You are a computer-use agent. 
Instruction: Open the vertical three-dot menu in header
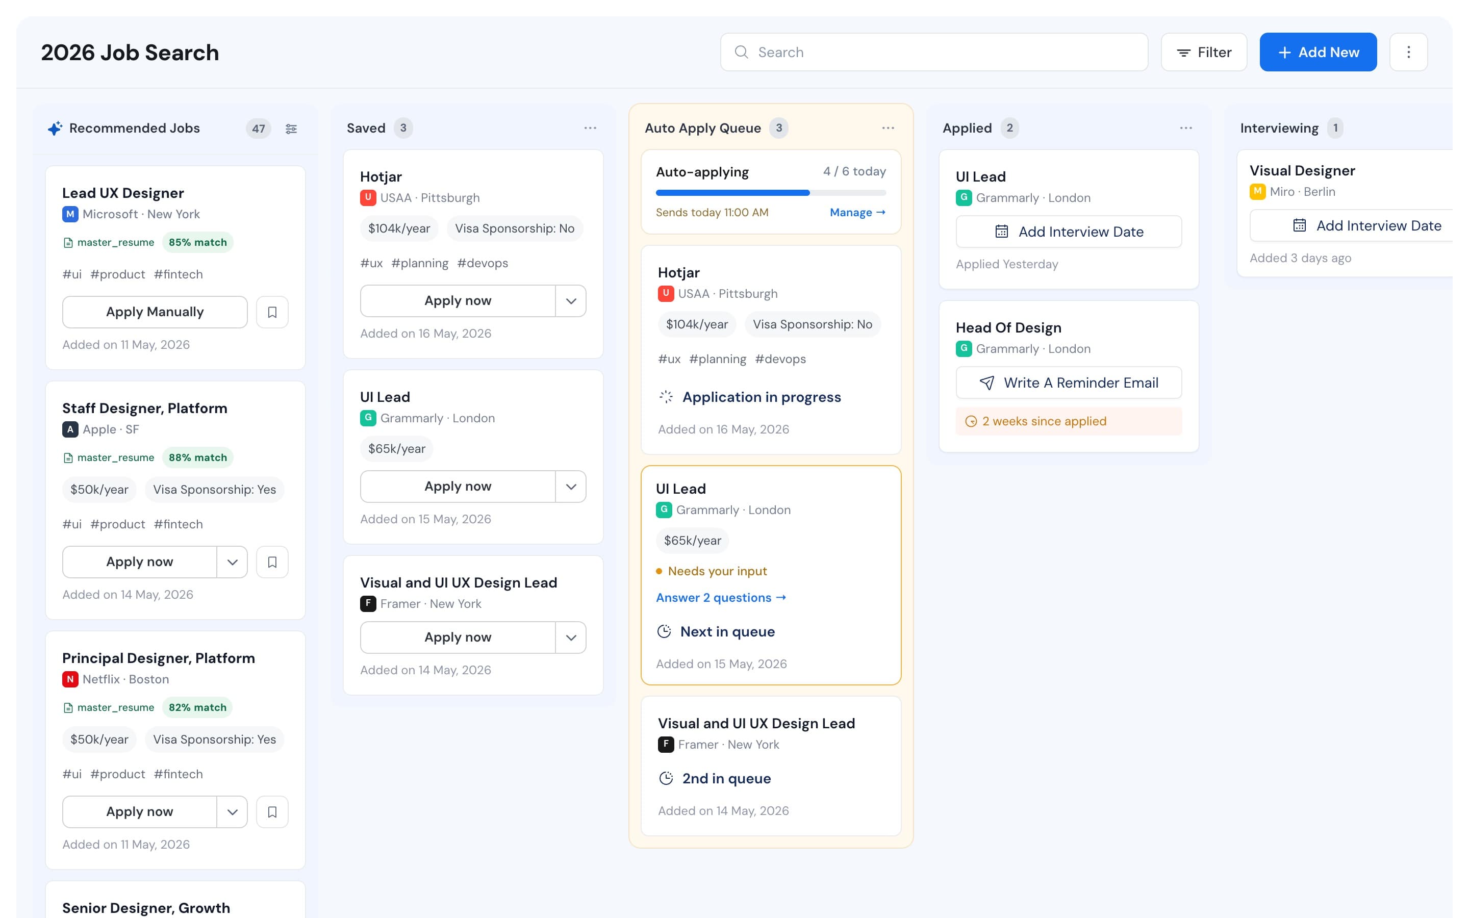point(1408,52)
